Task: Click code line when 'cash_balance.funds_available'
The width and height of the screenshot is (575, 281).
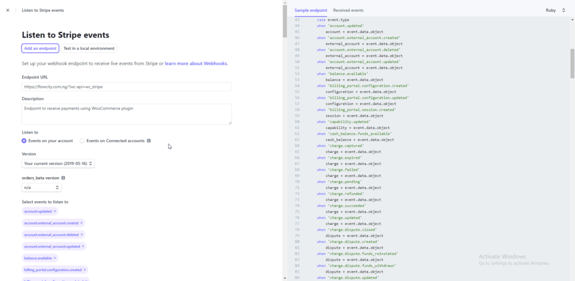Action: coord(354,134)
